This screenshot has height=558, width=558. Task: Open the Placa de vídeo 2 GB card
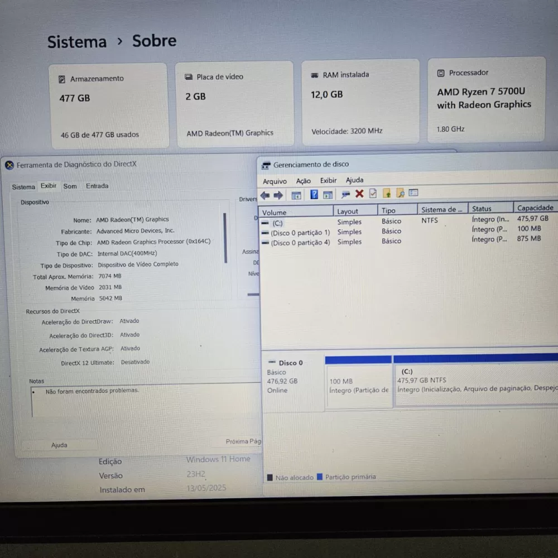(x=235, y=104)
